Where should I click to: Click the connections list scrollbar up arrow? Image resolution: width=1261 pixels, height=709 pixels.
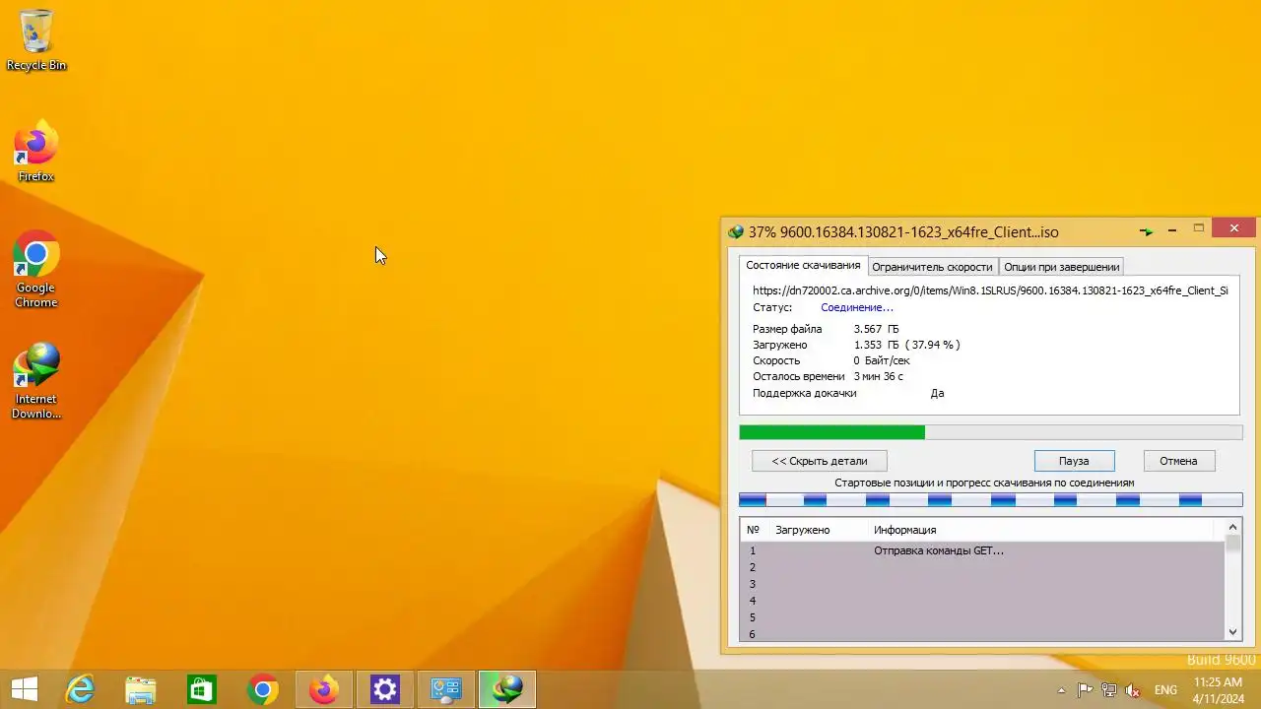[1233, 528]
